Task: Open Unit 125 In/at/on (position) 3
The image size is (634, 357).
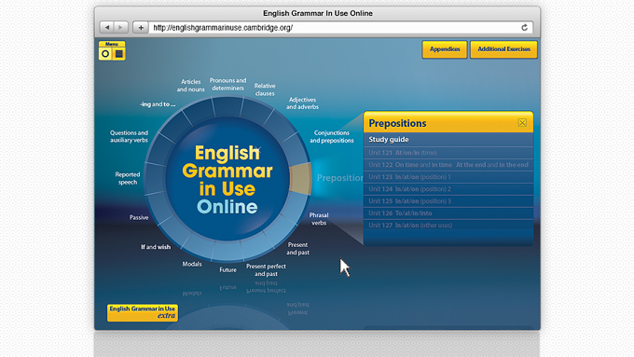Action: 448,201
